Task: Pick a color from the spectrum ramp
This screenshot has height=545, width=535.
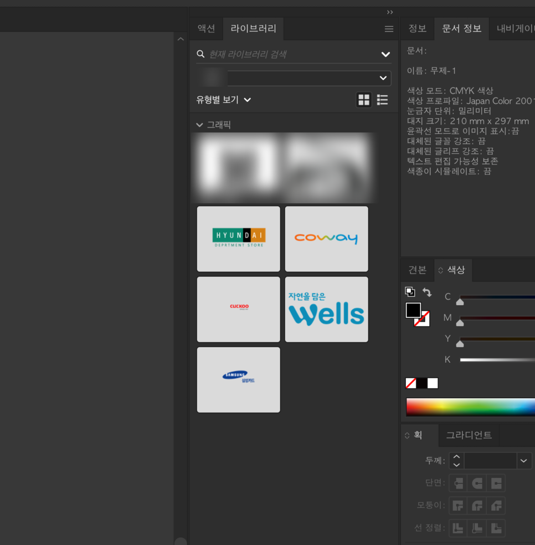Action: coord(470,407)
